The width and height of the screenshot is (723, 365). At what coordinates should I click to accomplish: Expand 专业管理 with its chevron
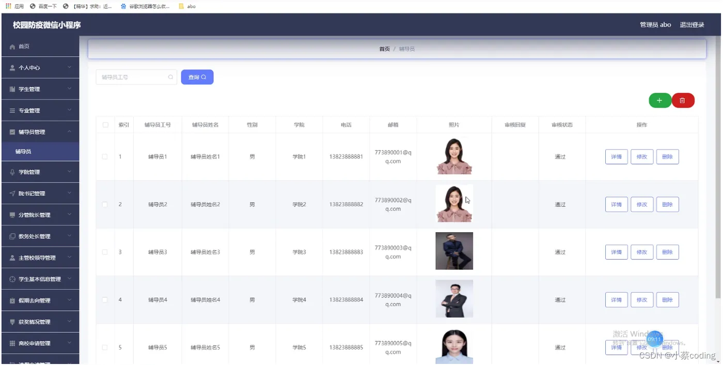pos(69,110)
